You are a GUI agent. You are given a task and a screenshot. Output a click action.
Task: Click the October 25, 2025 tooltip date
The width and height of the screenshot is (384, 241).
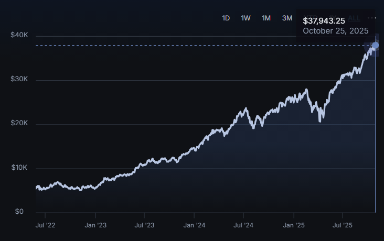pyautogui.click(x=336, y=31)
